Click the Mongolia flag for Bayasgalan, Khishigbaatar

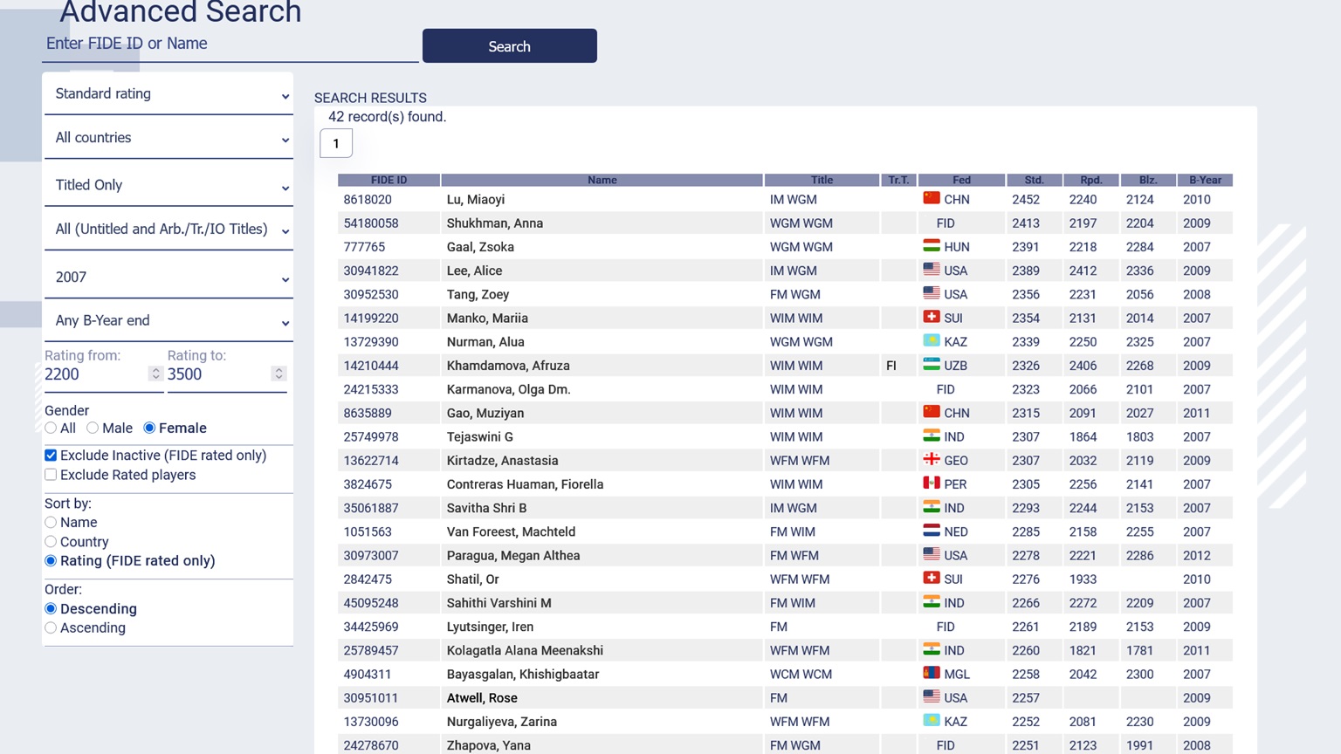tap(932, 673)
